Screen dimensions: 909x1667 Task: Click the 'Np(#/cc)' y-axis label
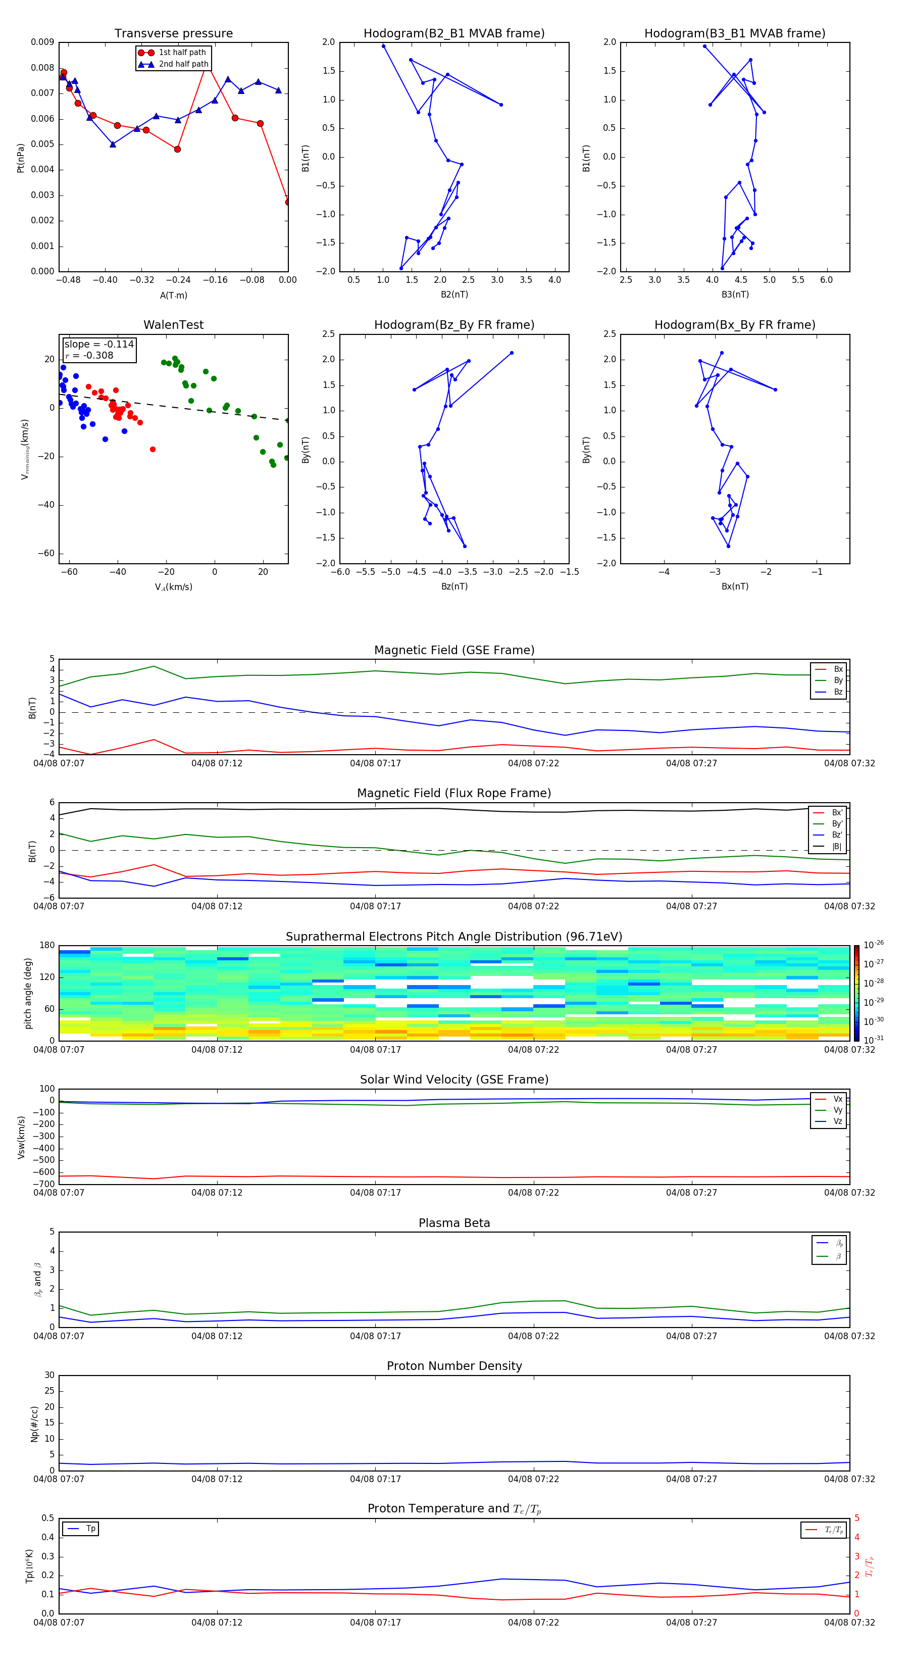click(34, 1423)
